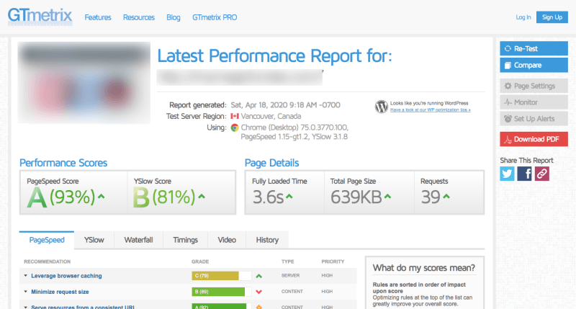576x309 pixels.
Task: Click the WordPress logo icon
Action: 382,107
